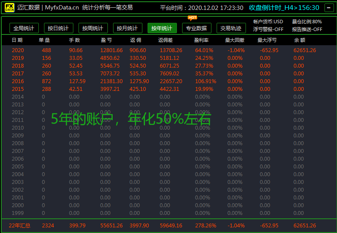Click the 盈亏 column header
Image resolution: width=337 pixels, height=233 pixels.
pos(106,40)
